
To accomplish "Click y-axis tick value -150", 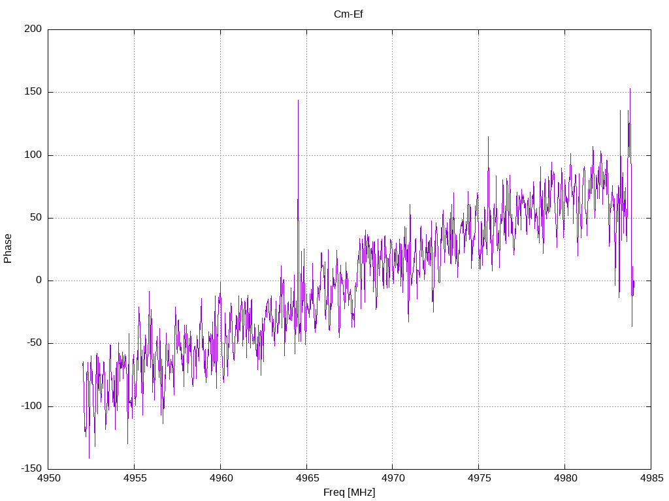I will click(31, 468).
